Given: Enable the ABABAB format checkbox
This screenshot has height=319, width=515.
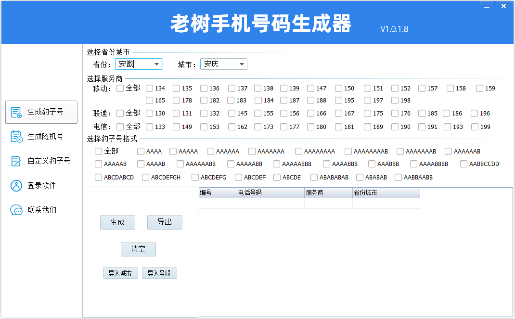Looking at the screenshot, I should click(x=360, y=177).
